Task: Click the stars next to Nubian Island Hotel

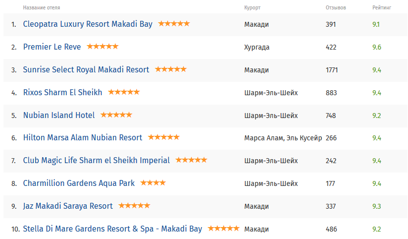Action: click(x=116, y=115)
